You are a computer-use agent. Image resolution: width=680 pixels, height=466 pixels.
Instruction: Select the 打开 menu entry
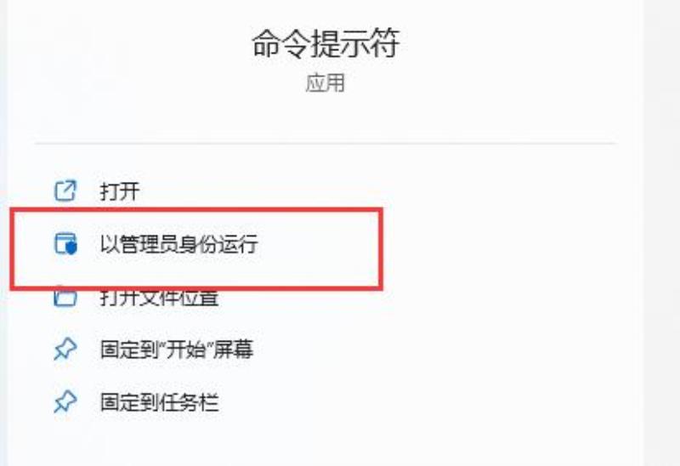pos(120,191)
